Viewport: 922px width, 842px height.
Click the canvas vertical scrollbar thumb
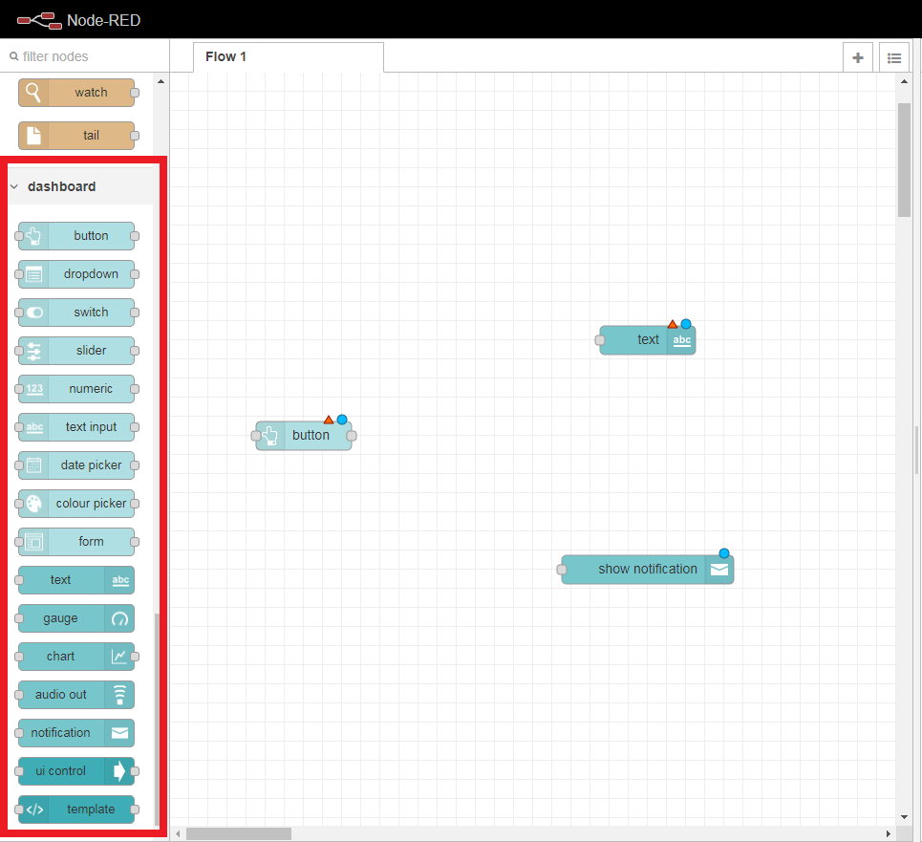904,160
